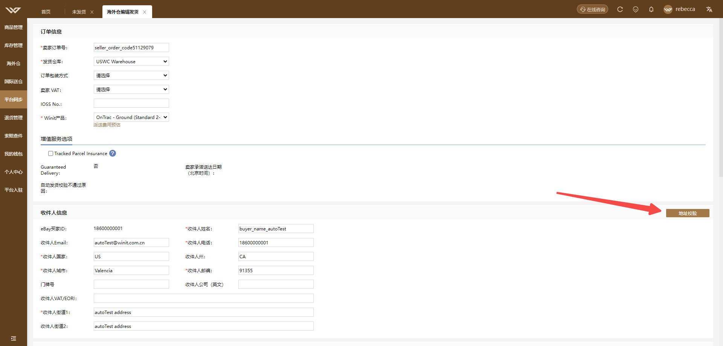The image size is (723, 346).
Task: Focus the 收件人国家 input field
Action: click(x=131, y=256)
